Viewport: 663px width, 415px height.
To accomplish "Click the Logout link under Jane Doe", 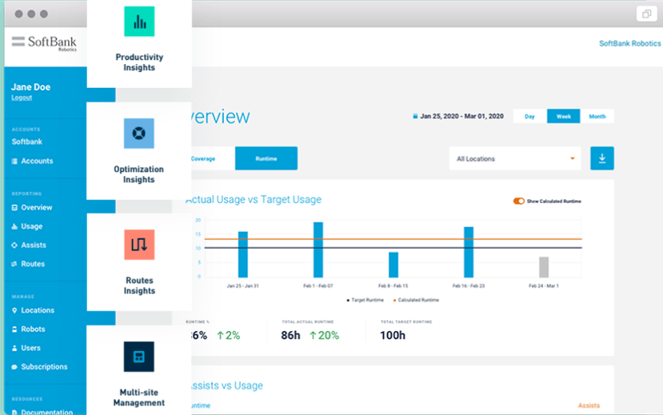I will click(22, 98).
